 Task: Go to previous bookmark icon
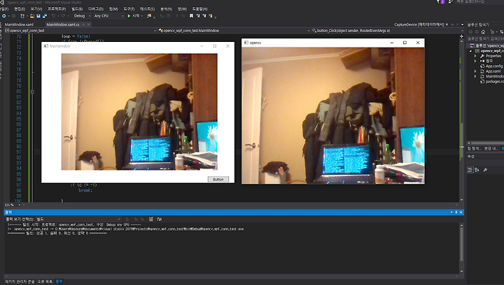pos(197,15)
